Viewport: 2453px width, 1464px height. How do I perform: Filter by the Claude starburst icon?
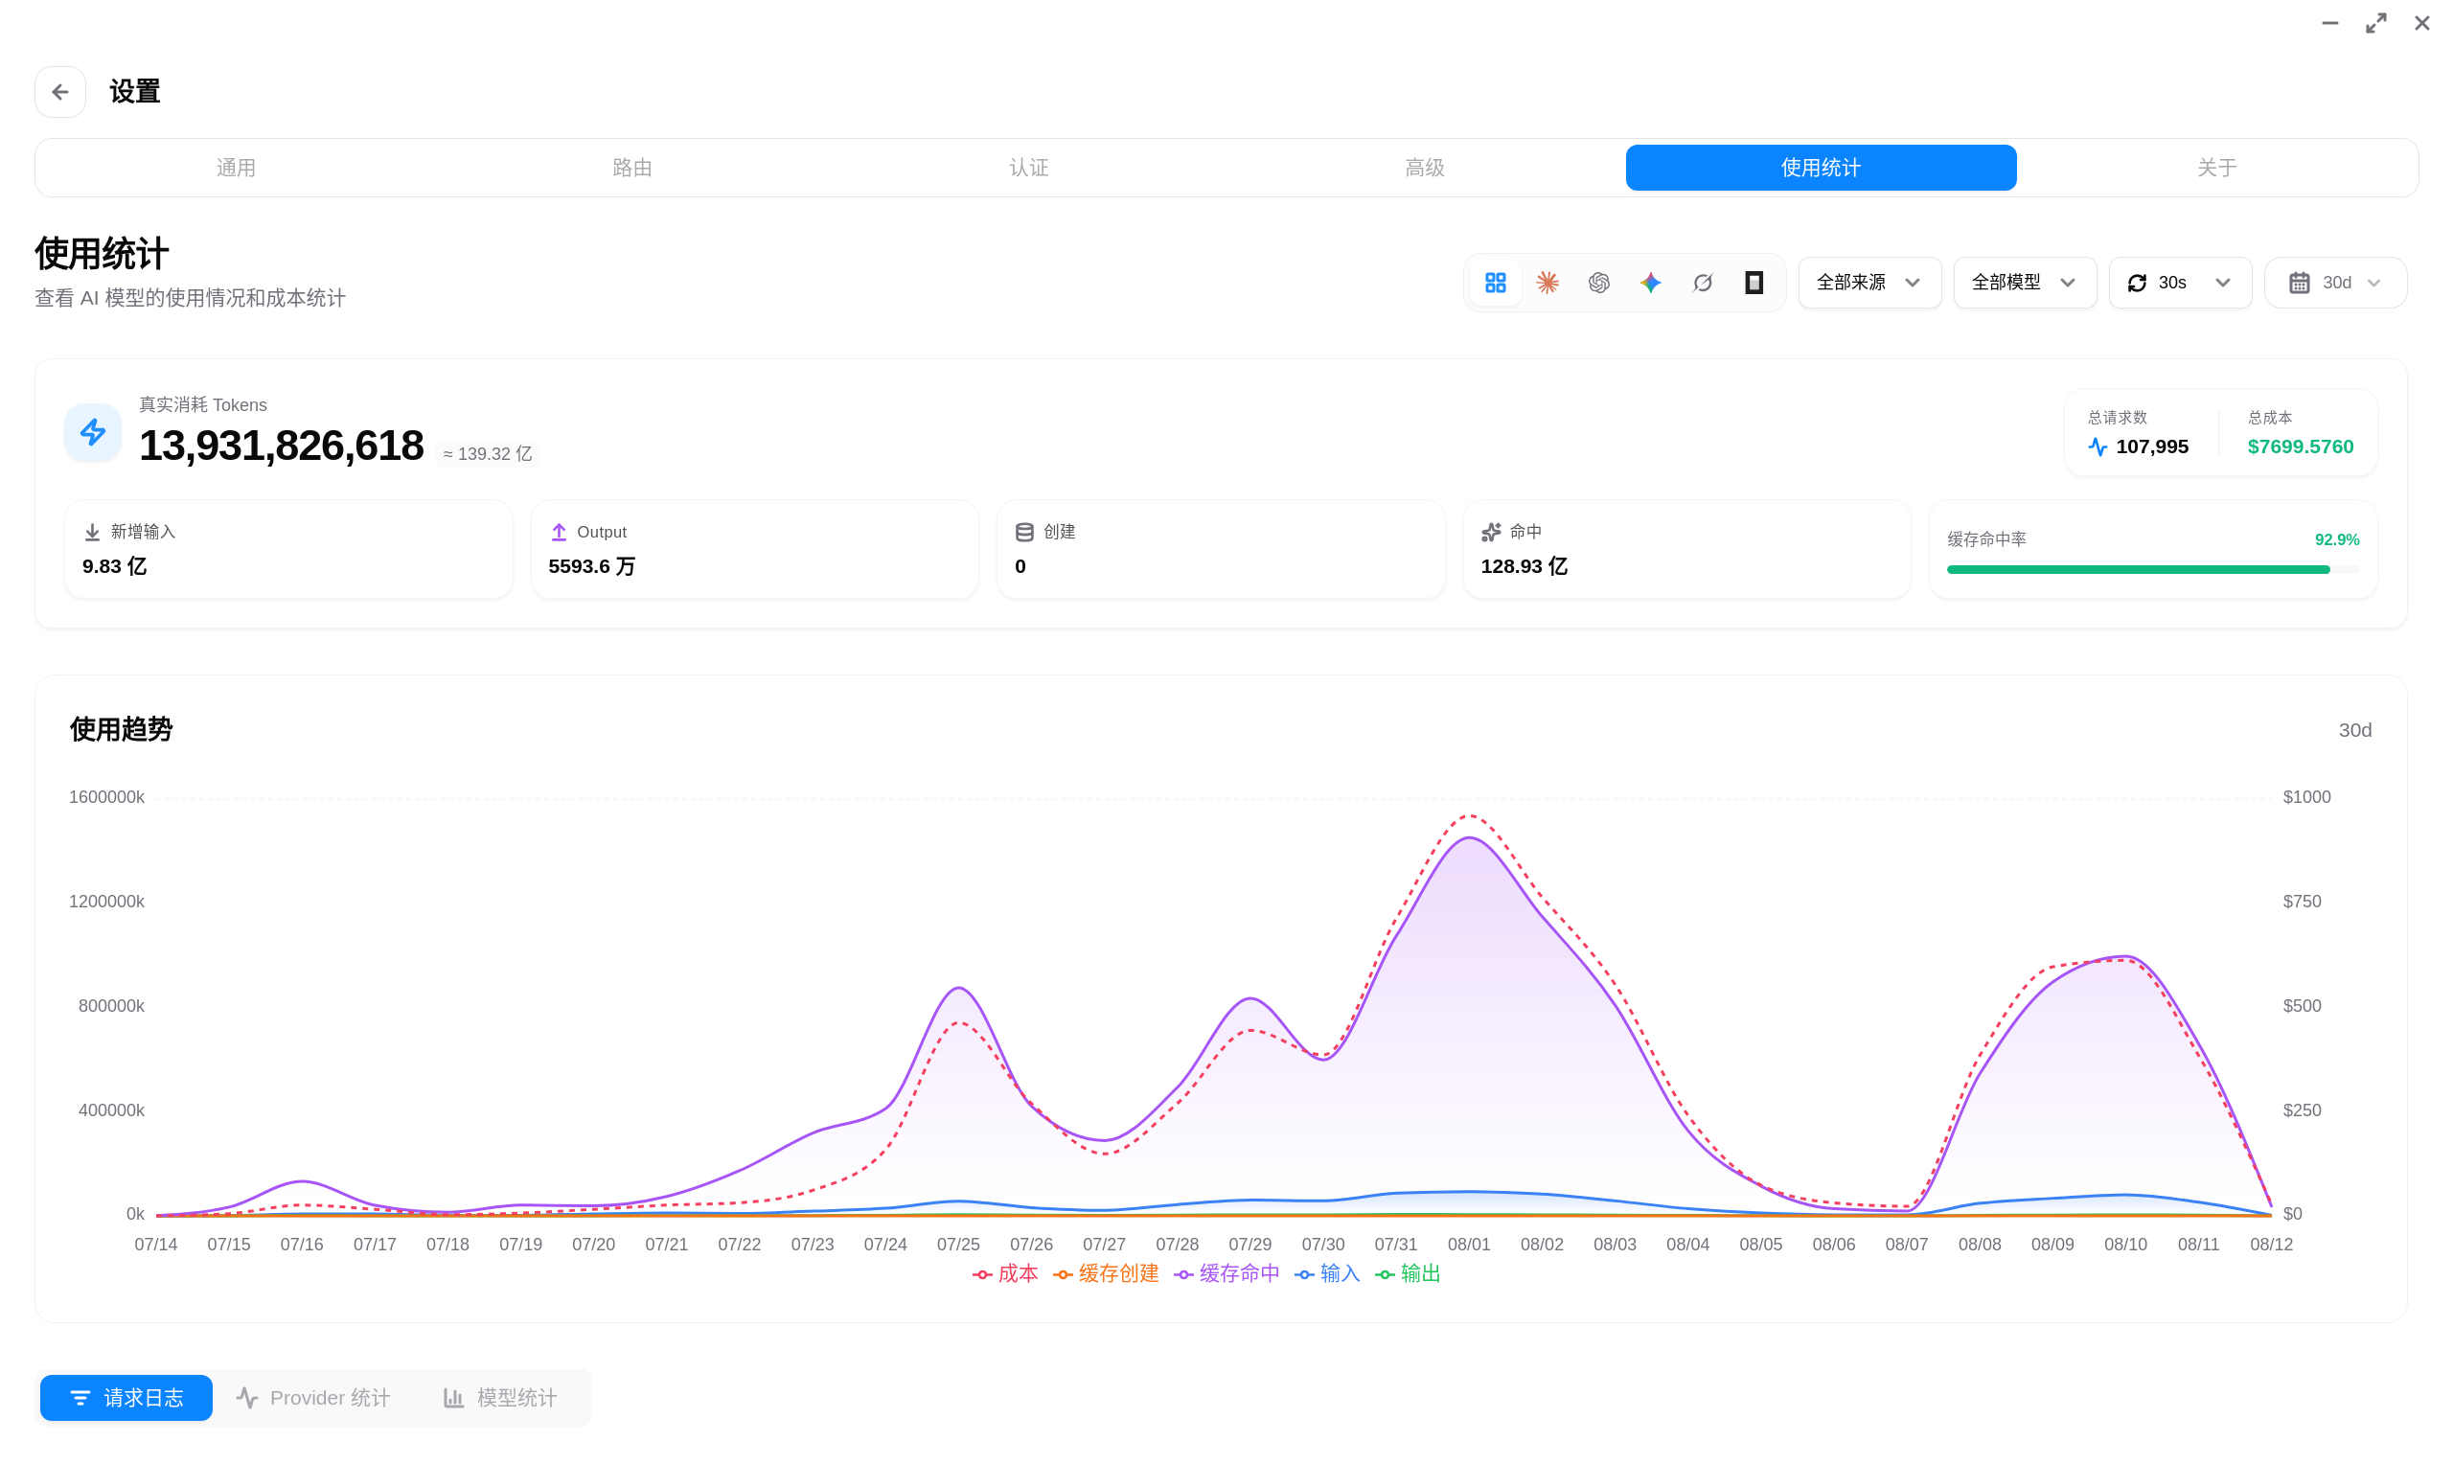click(x=1547, y=284)
